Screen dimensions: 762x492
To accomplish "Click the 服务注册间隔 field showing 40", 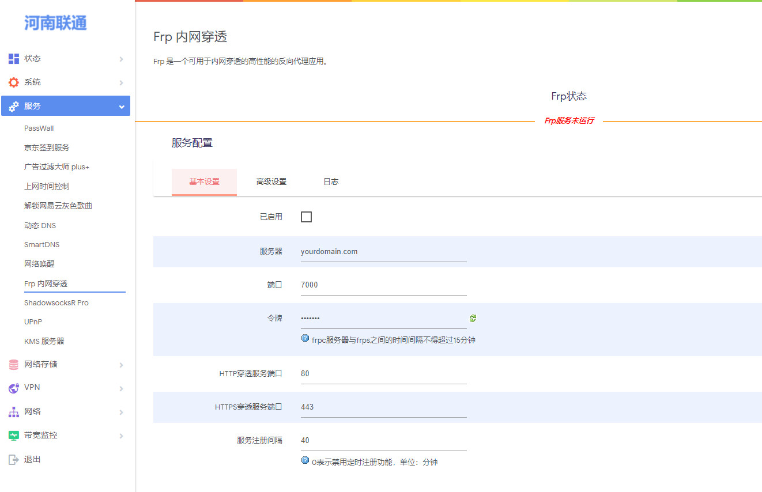I will tap(384, 441).
